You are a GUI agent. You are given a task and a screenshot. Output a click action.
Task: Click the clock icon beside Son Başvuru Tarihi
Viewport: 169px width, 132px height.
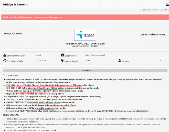5,61
